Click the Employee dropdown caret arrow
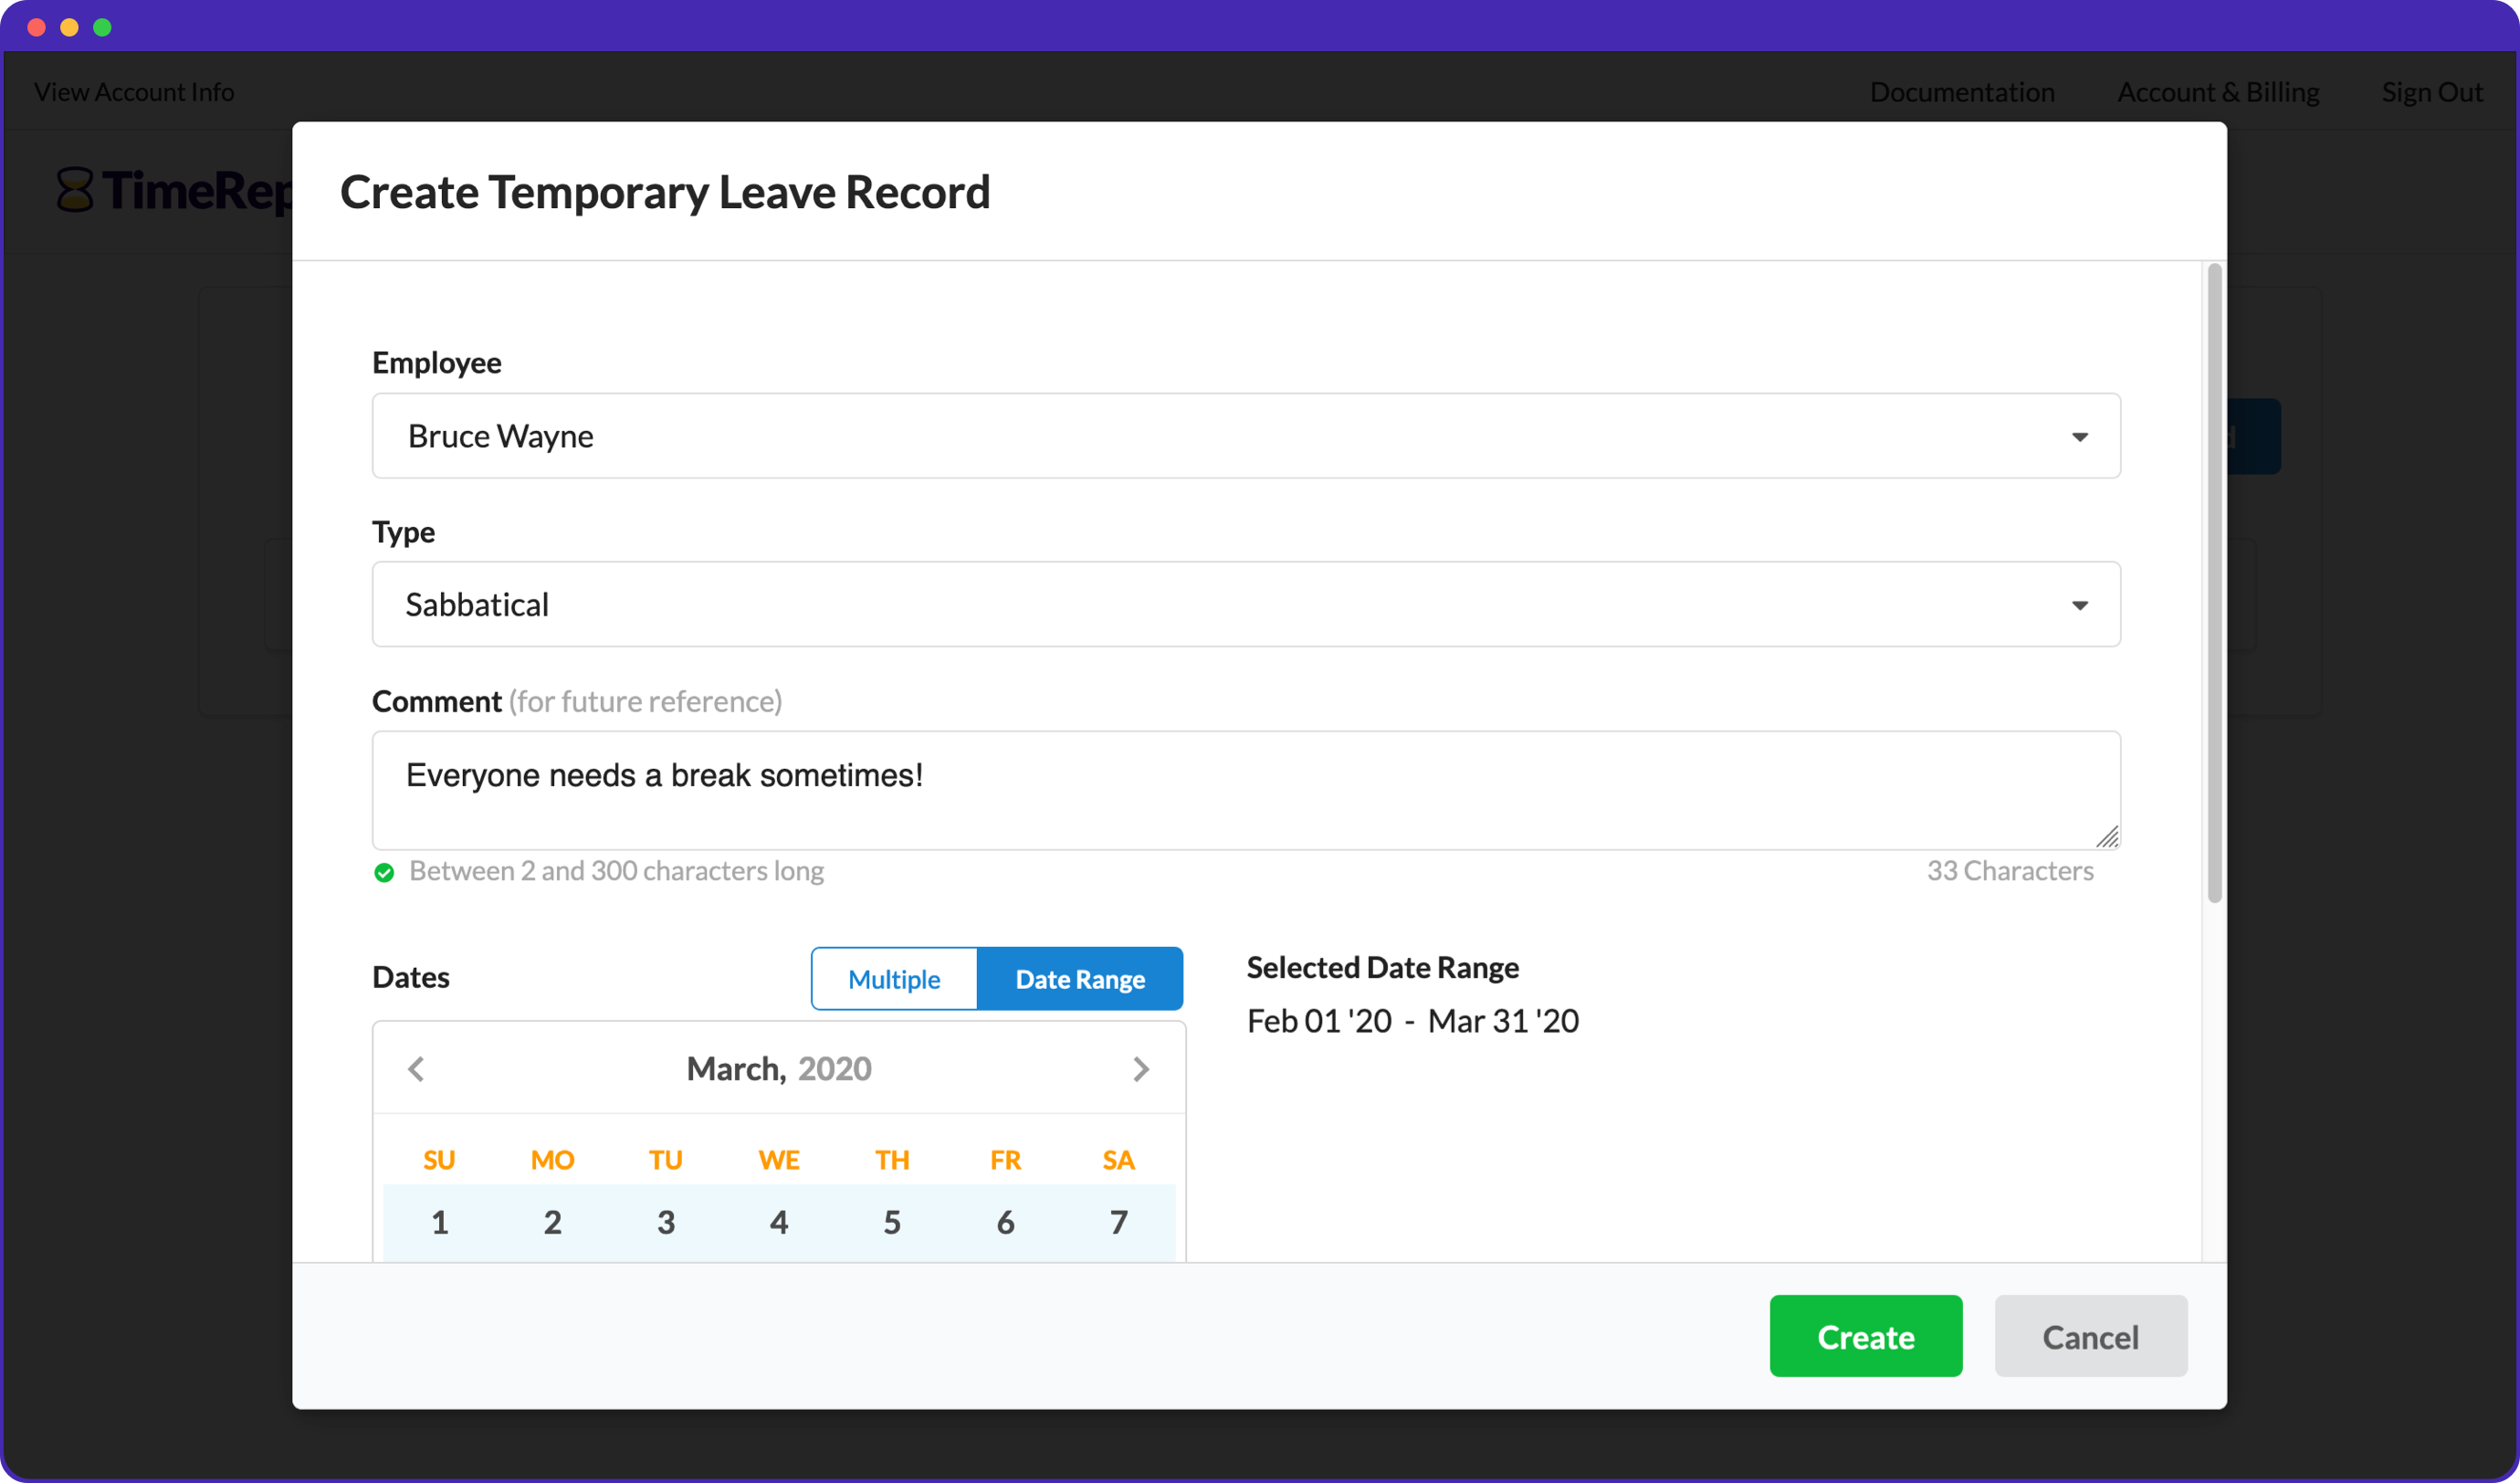The width and height of the screenshot is (2520, 1483). tap(2080, 437)
